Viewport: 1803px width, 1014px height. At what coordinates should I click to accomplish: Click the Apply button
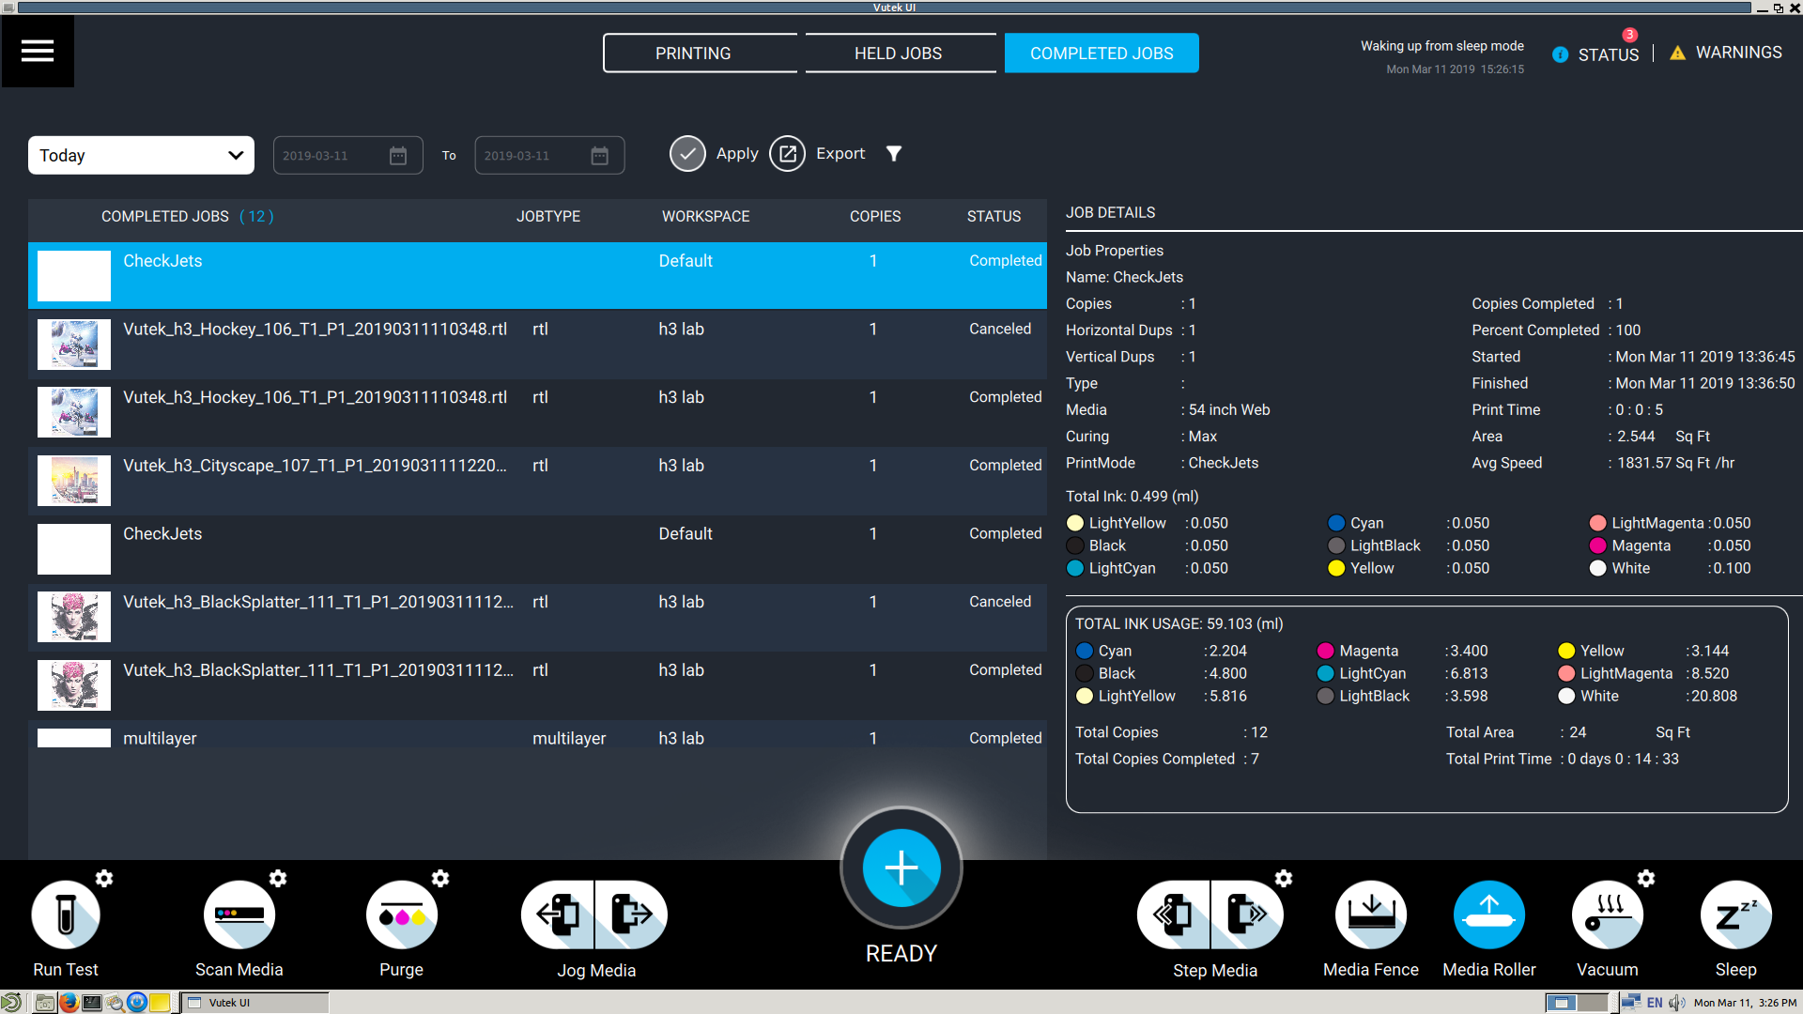(687, 154)
